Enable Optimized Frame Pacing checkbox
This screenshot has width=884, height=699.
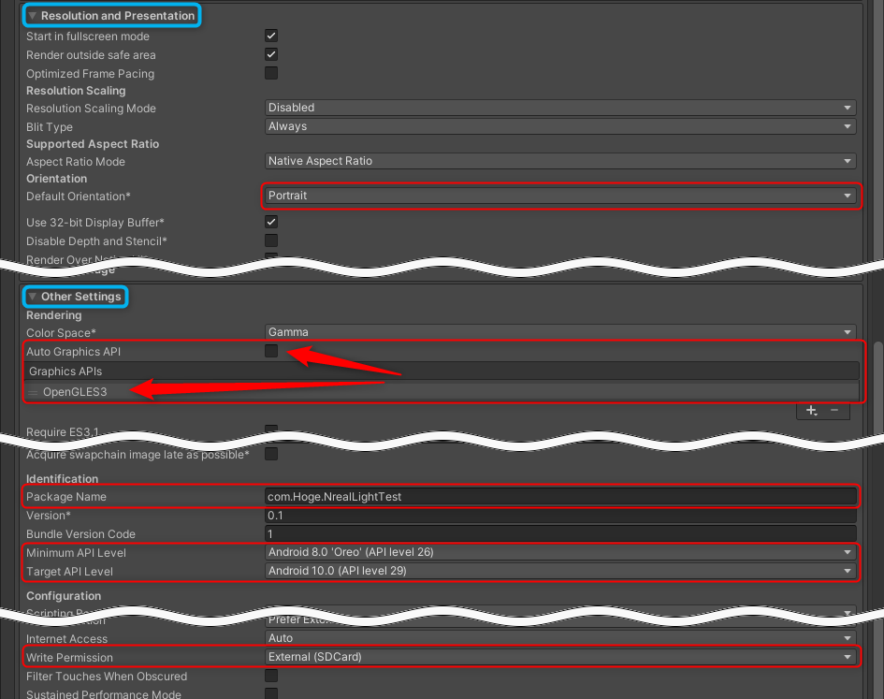(x=271, y=73)
